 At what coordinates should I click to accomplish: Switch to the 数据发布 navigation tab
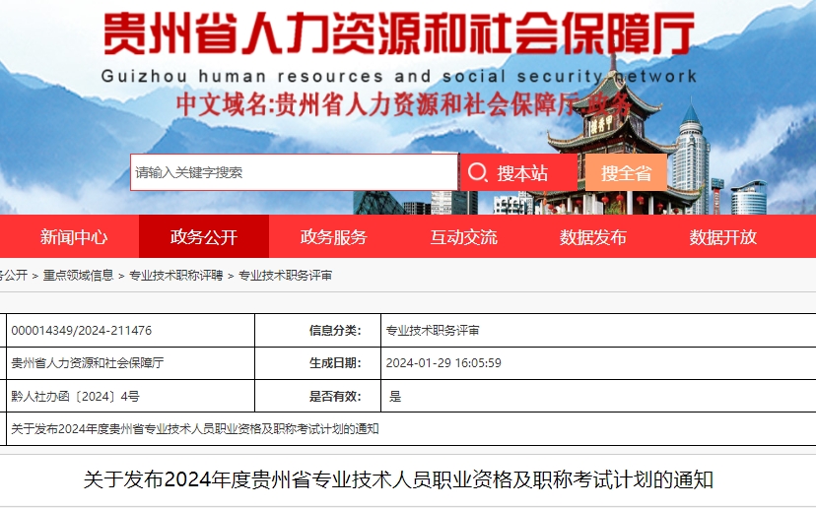tap(593, 237)
